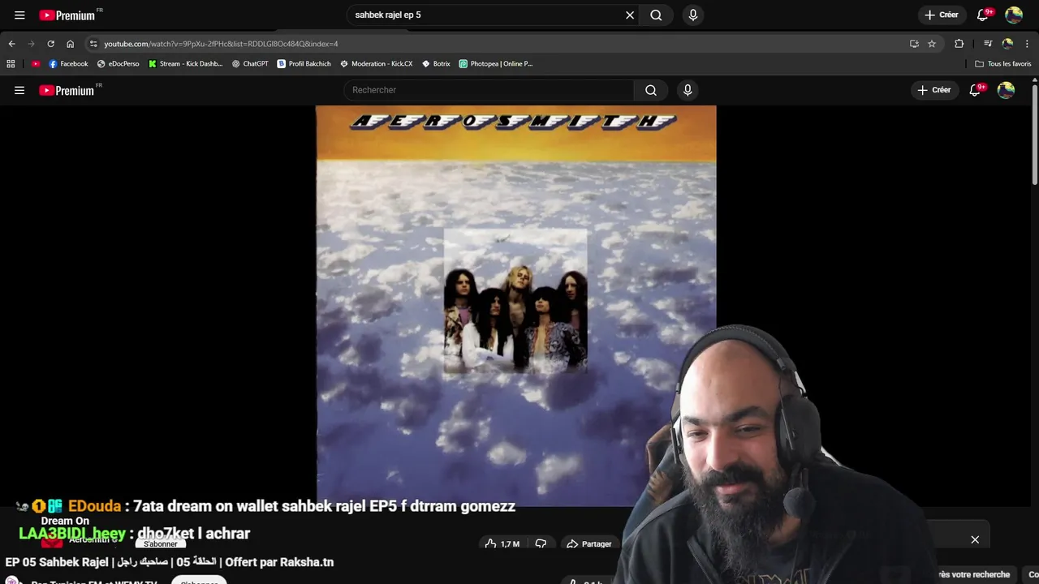
Task: Open the apps grid in the bookmarks bar
Action: pyautogui.click(x=11, y=63)
